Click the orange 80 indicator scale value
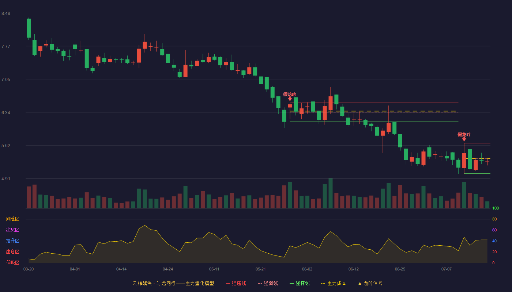 pyautogui.click(x=494, y=219)
